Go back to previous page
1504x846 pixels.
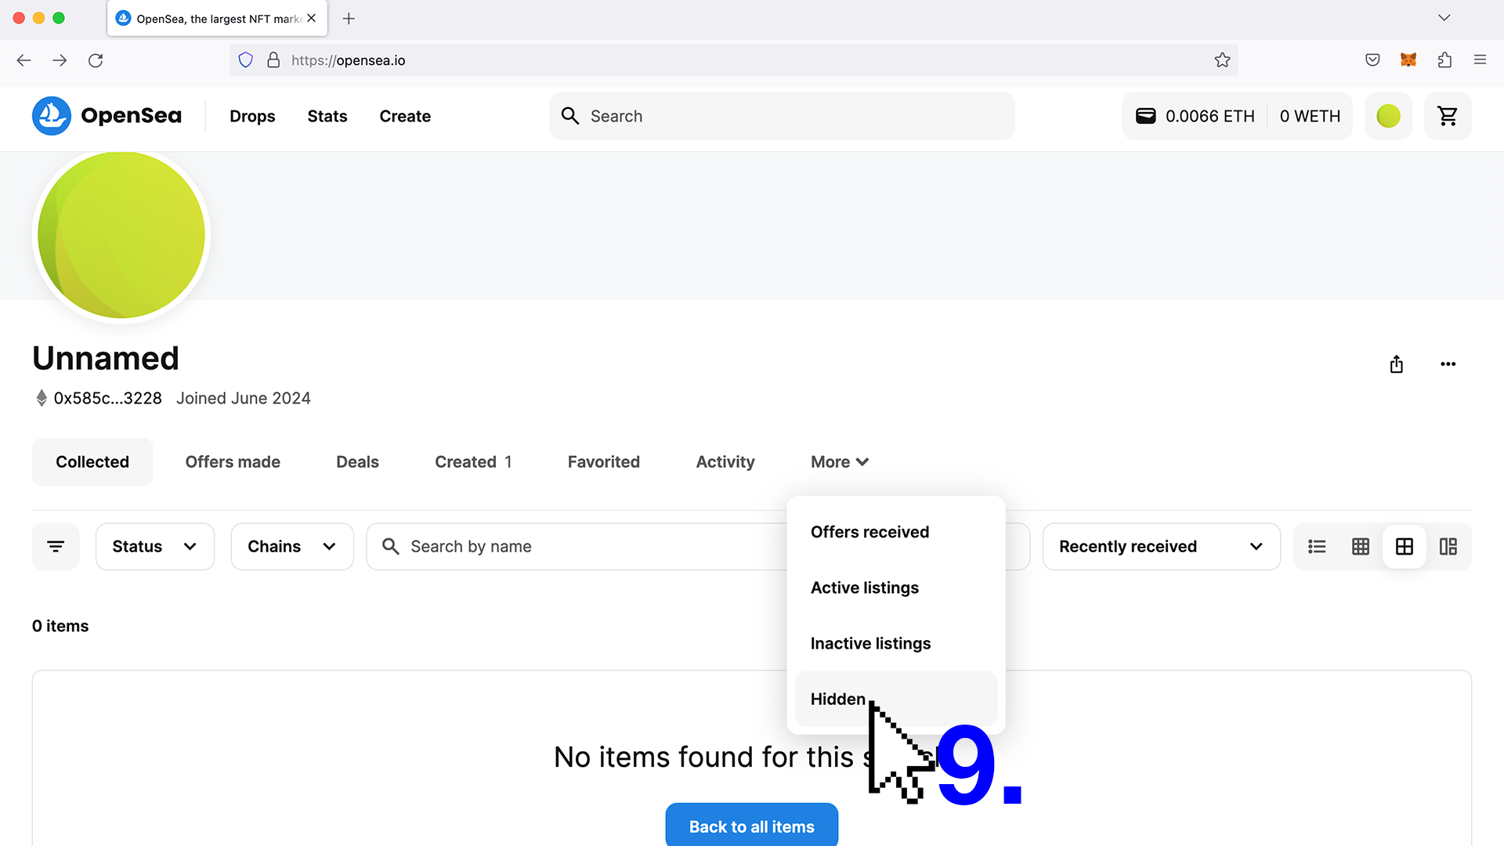pyautogui.click(x=23, y=60)
